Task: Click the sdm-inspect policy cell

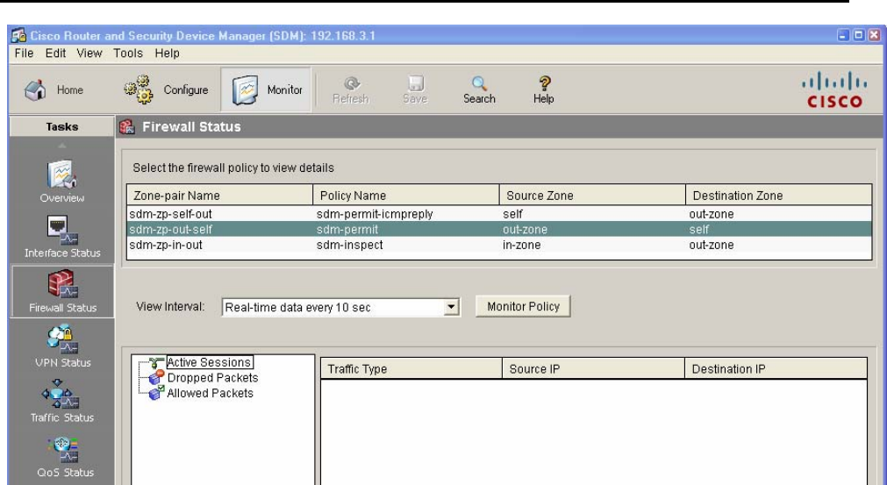Action: point(349,245)
